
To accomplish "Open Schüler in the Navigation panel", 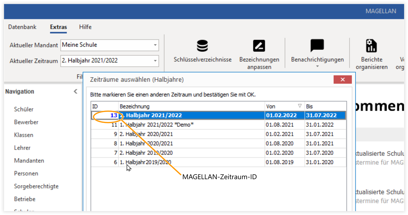I will click(x=24, y=109).
